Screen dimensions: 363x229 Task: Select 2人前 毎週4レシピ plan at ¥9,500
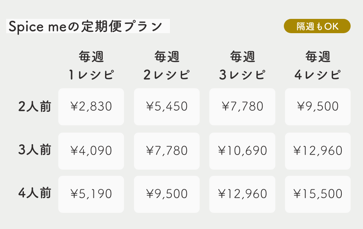317,107
